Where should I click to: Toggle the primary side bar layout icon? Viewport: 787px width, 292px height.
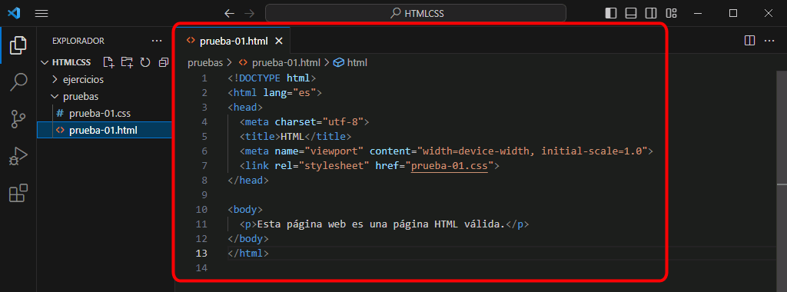click(611, 14)
